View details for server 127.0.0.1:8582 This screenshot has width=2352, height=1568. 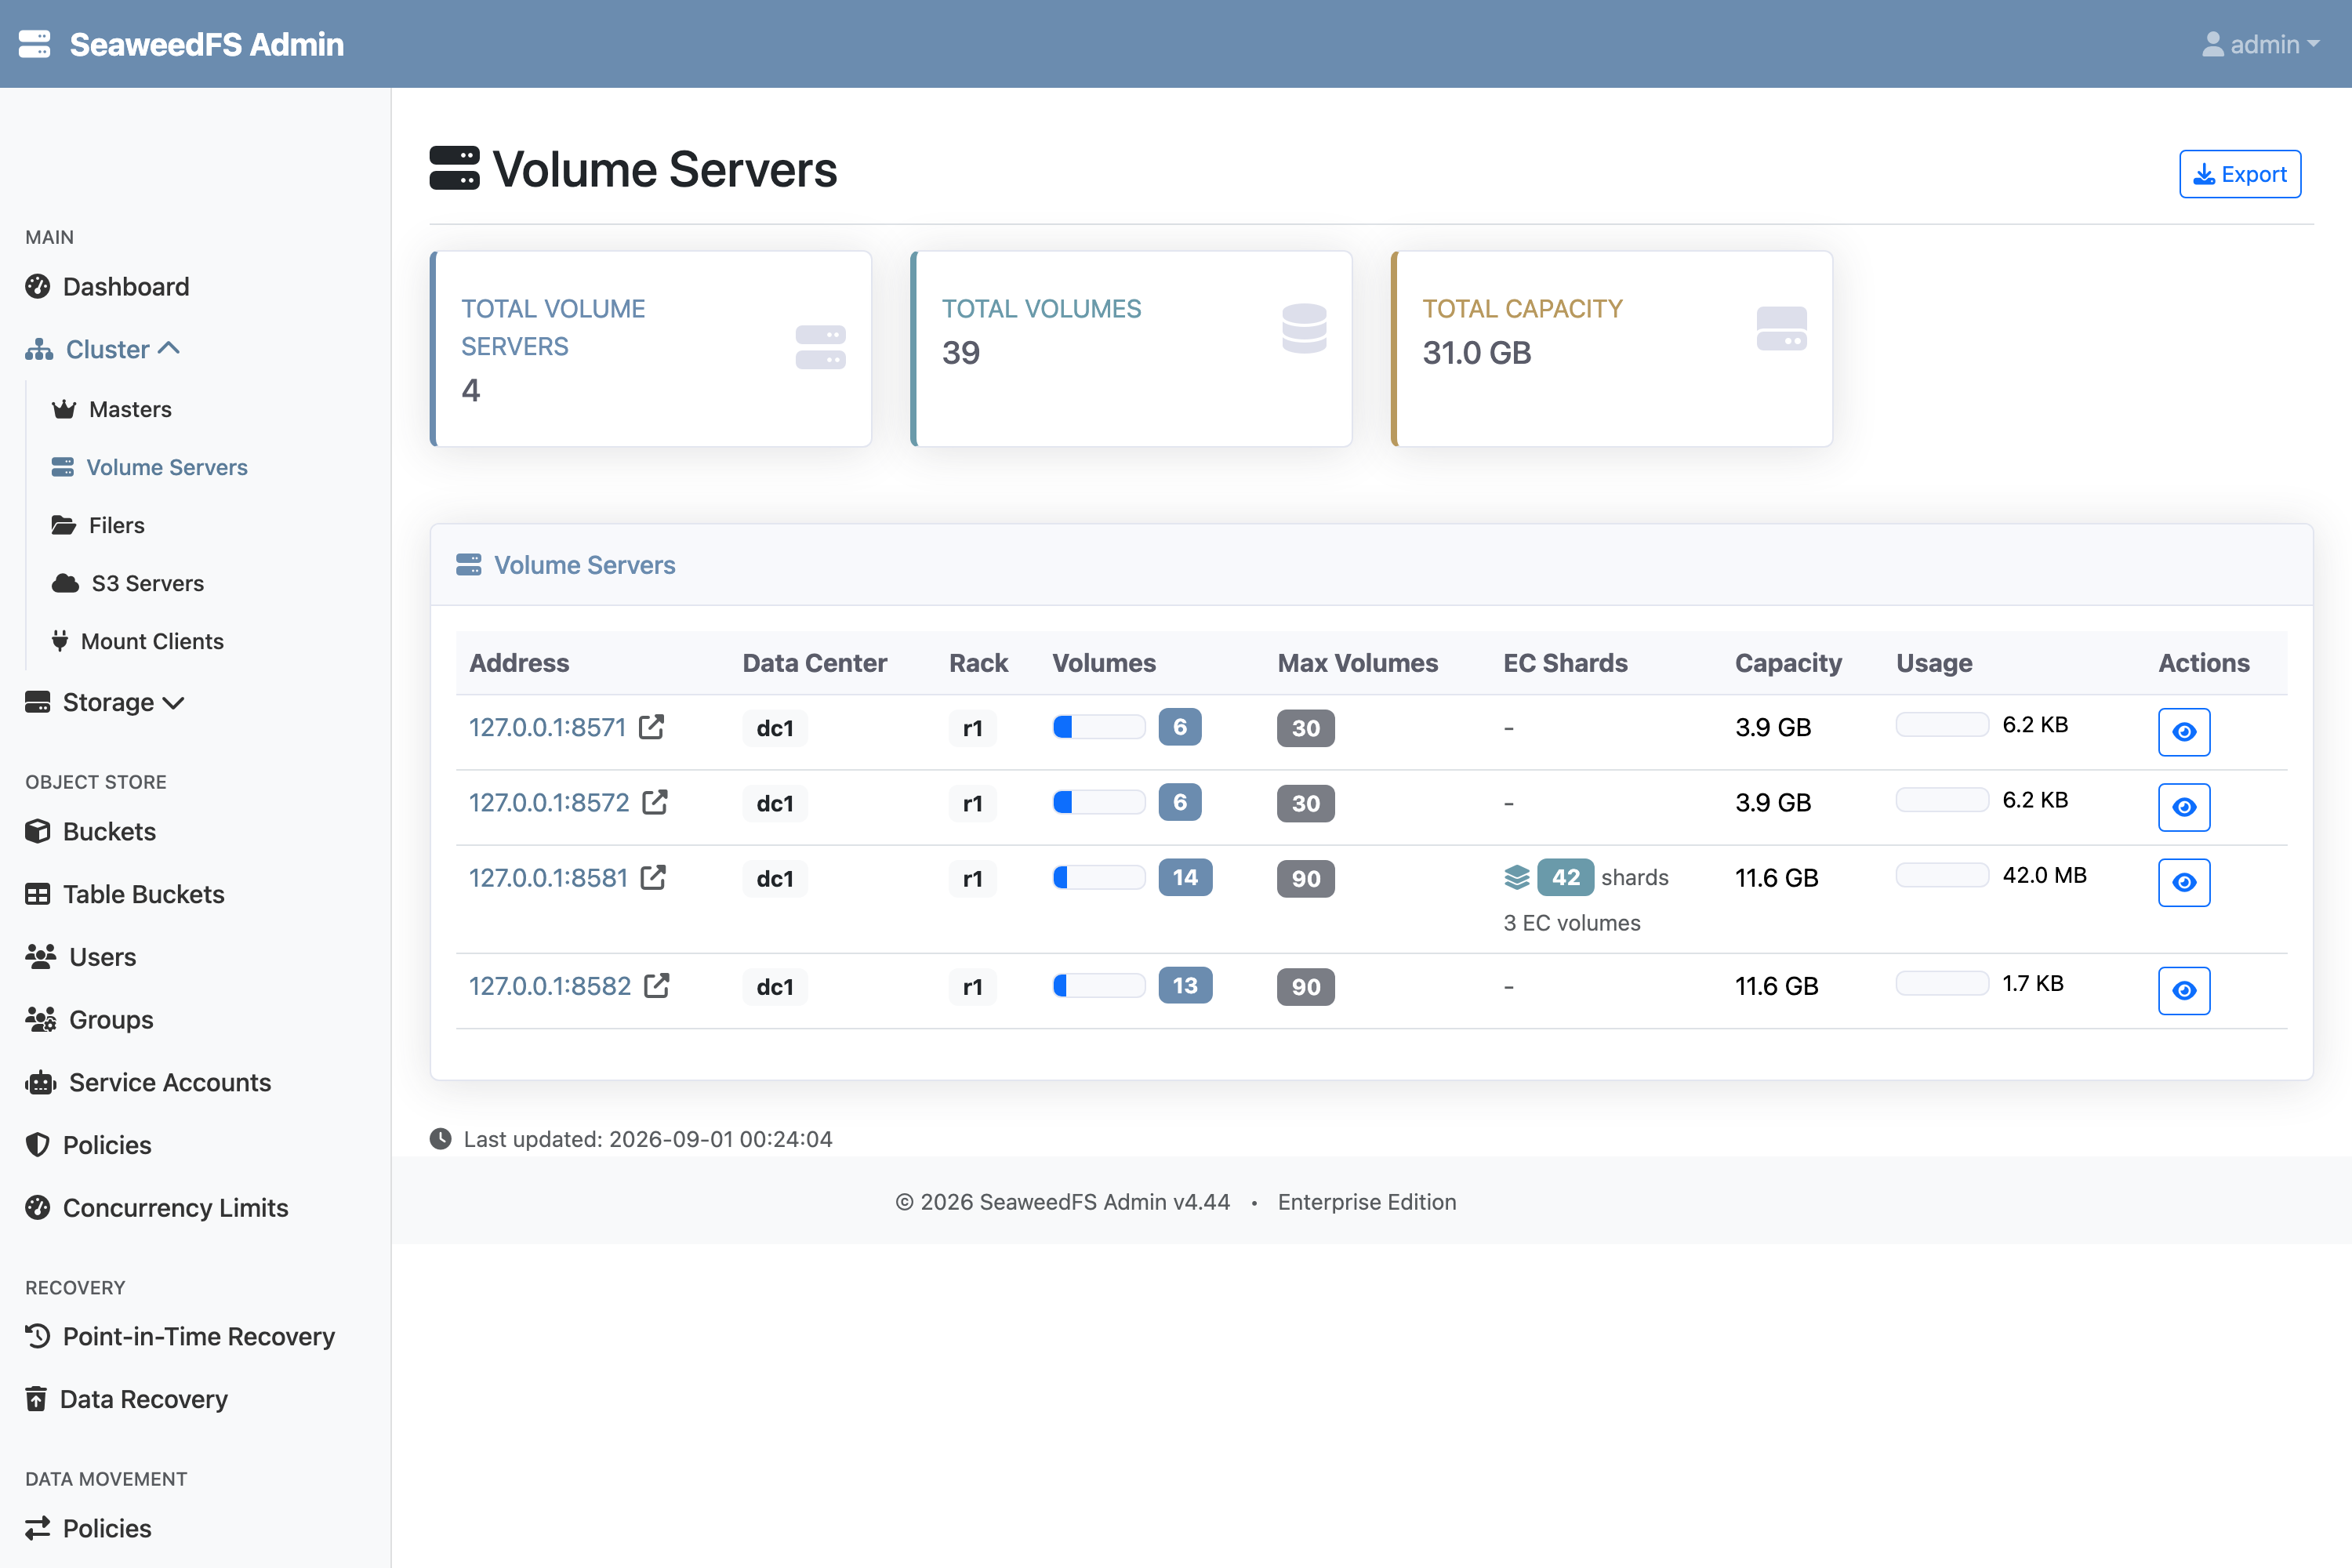2184,990
